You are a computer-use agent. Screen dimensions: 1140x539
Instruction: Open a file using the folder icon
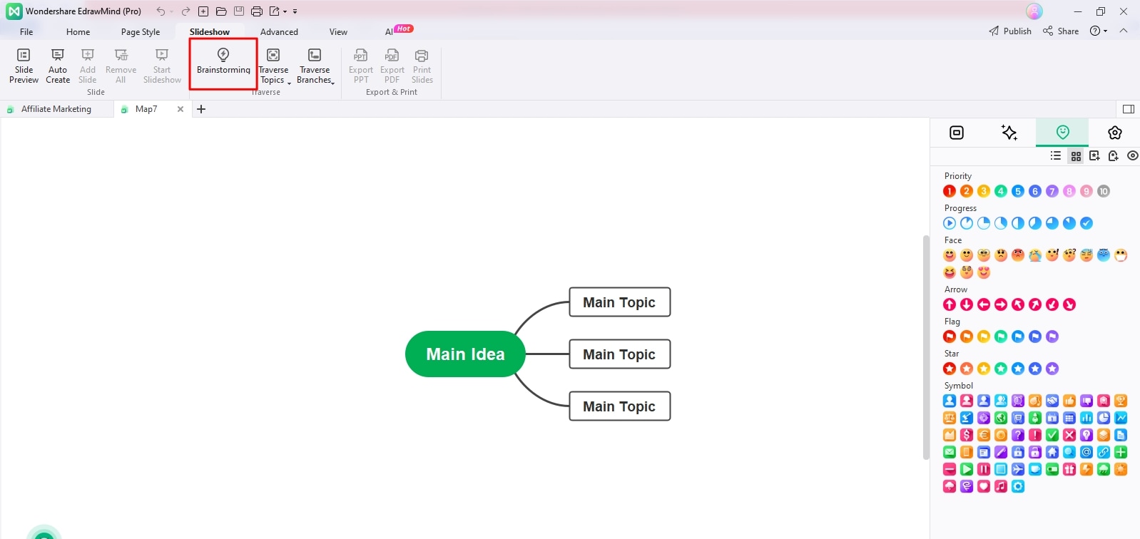coord(221,11)
